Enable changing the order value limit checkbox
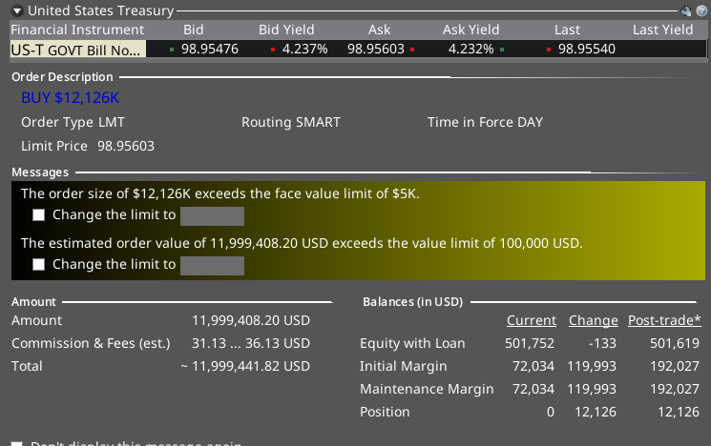This screenshot has height=446, width=711. point(39,264)
